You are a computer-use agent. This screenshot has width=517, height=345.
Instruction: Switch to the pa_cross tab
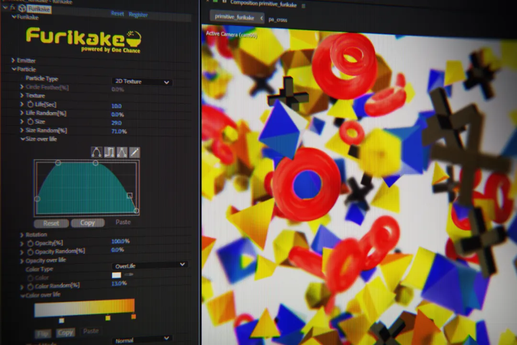tap(278, 20)
